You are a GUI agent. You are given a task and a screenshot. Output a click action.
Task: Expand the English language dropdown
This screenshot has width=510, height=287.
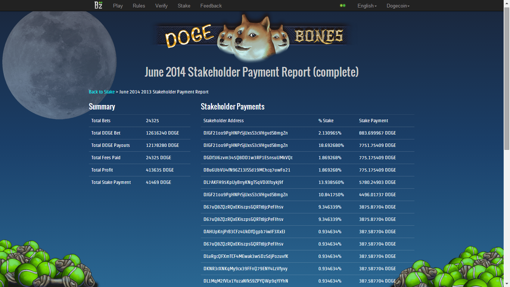367,6
